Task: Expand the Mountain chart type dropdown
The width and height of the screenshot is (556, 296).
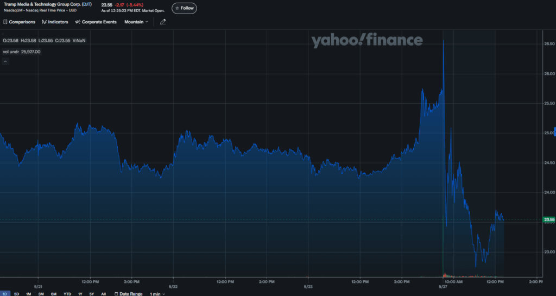Action: (136, 22)
